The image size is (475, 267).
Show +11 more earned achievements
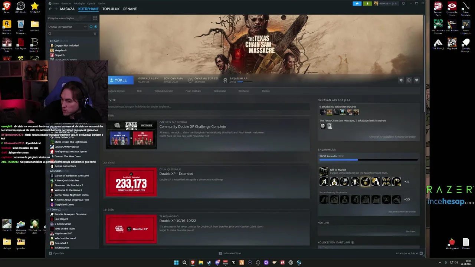pyautogui.click(x=407, y=182)
